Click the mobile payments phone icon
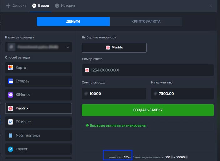 11,135
